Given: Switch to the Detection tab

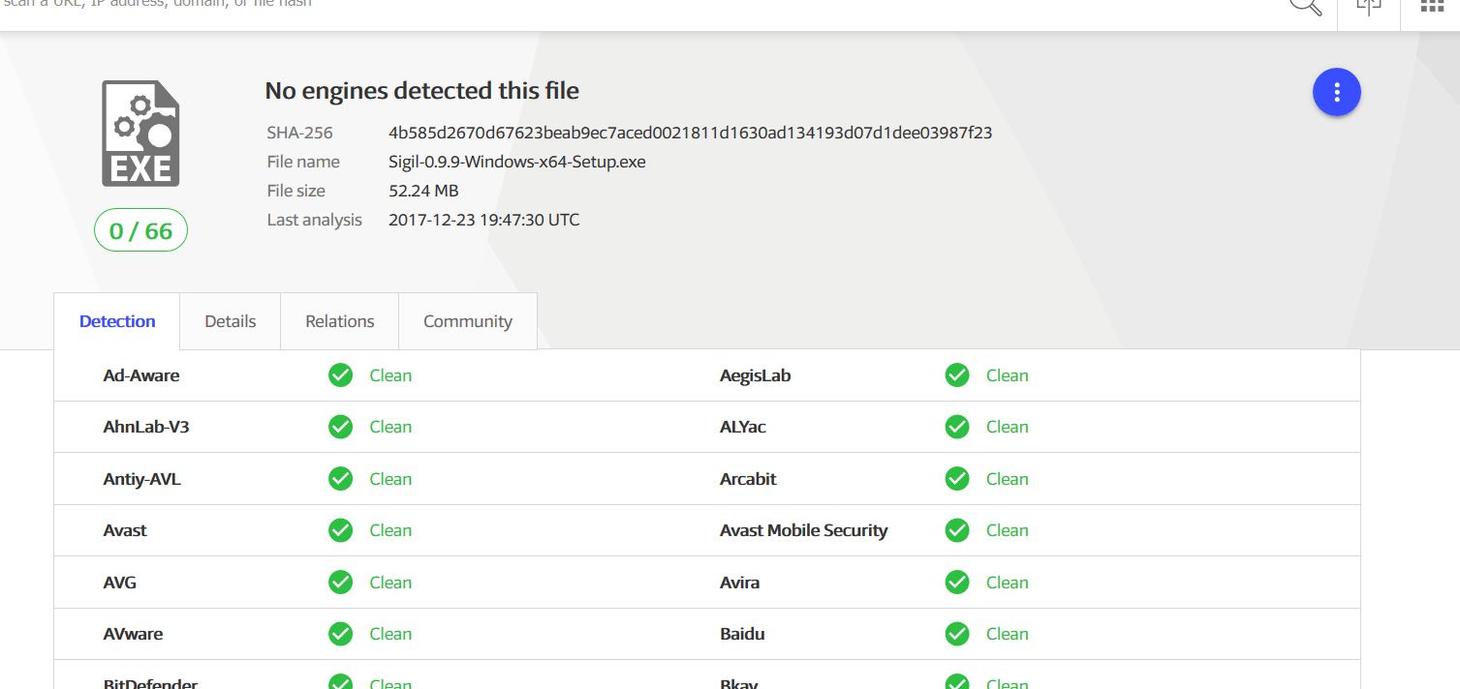Looking at the screenshot, I should (117, 321).
